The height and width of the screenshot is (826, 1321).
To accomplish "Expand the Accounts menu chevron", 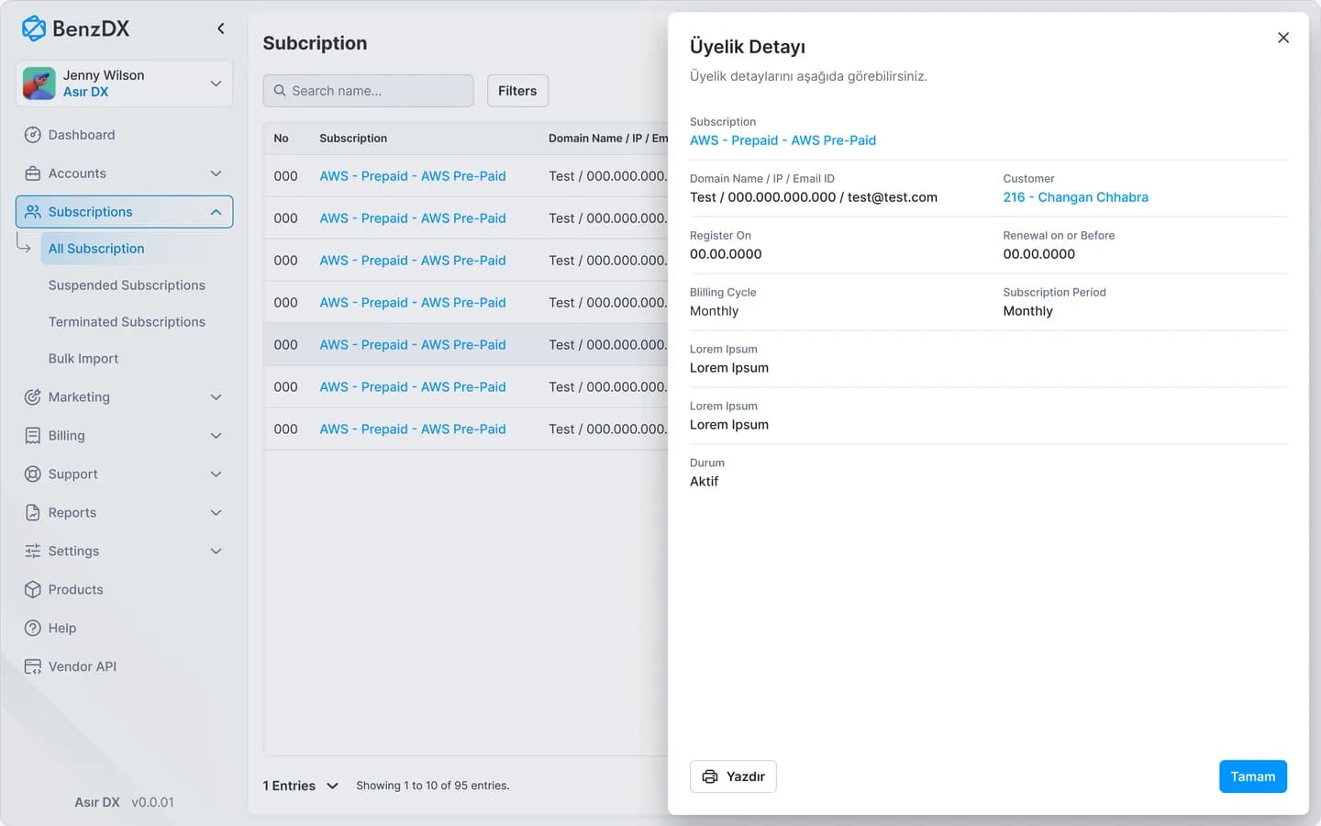I will [216, 173].
